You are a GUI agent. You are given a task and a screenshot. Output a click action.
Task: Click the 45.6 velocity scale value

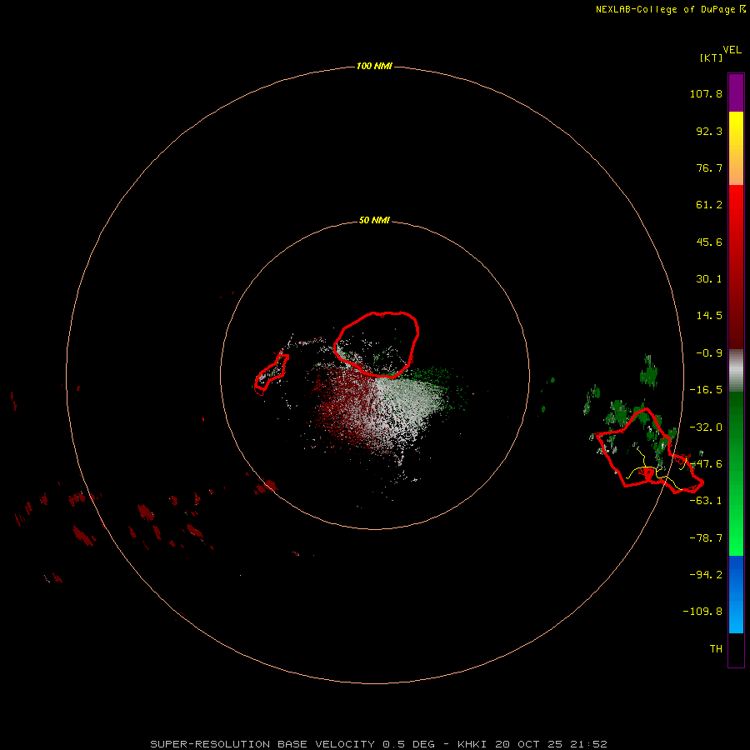[x=709, y=242]
